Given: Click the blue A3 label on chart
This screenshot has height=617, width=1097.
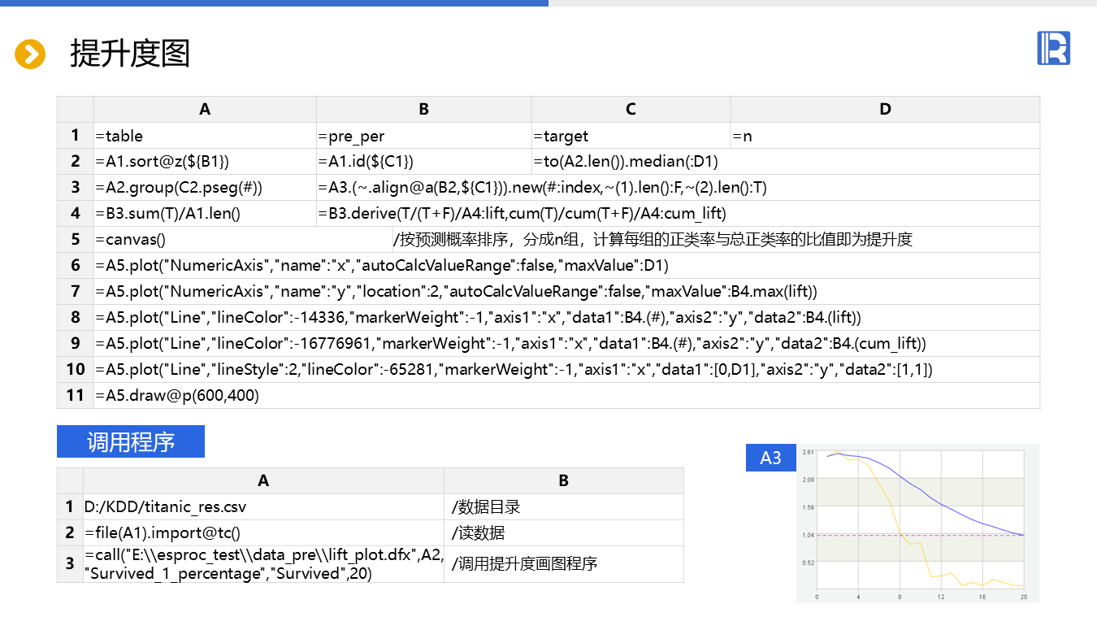Looking at the screenshot, I should (x=770, y=458).
